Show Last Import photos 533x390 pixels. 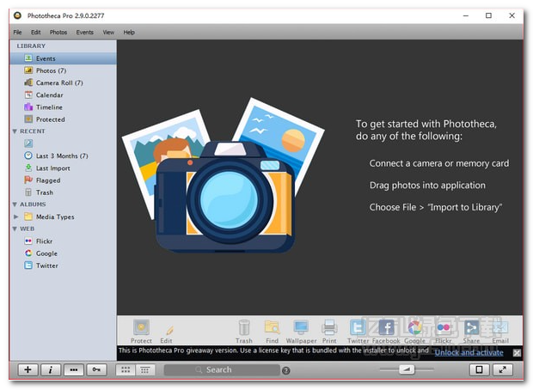coord(64,168)
